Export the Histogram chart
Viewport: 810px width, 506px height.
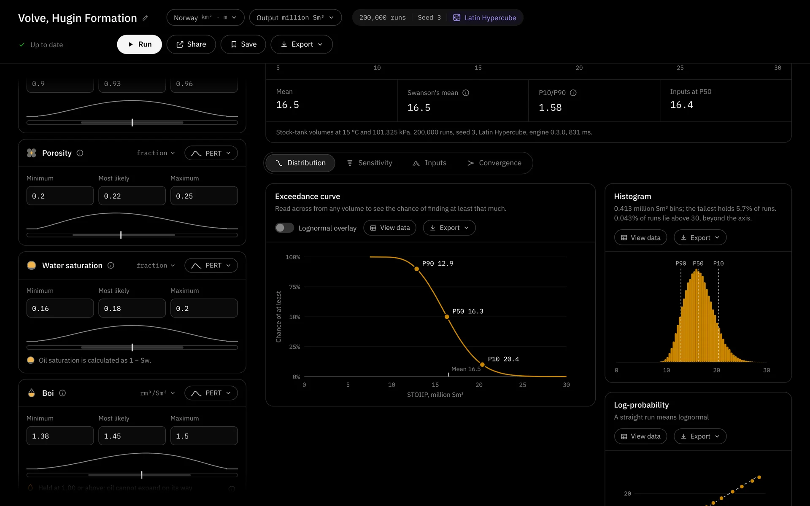[700, 237]
